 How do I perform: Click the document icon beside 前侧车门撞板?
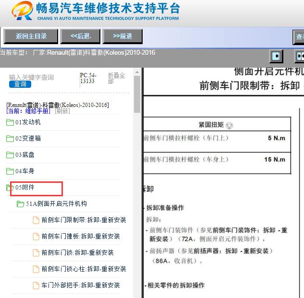[36, 237]
